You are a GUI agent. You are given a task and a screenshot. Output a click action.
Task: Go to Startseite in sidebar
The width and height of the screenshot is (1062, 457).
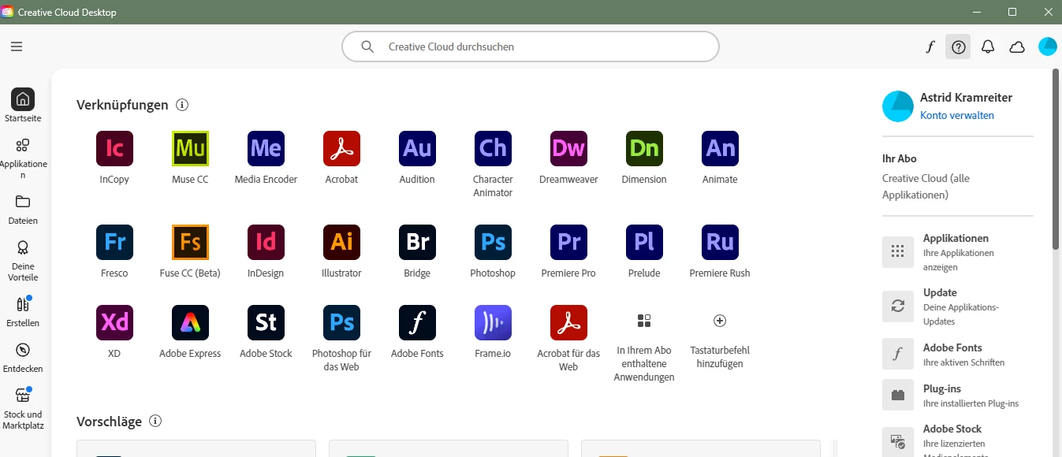(x=23, y=106)
